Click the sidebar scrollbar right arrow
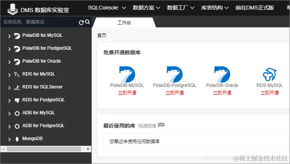This screenshot has height=164, width=290. coord(88,149)
